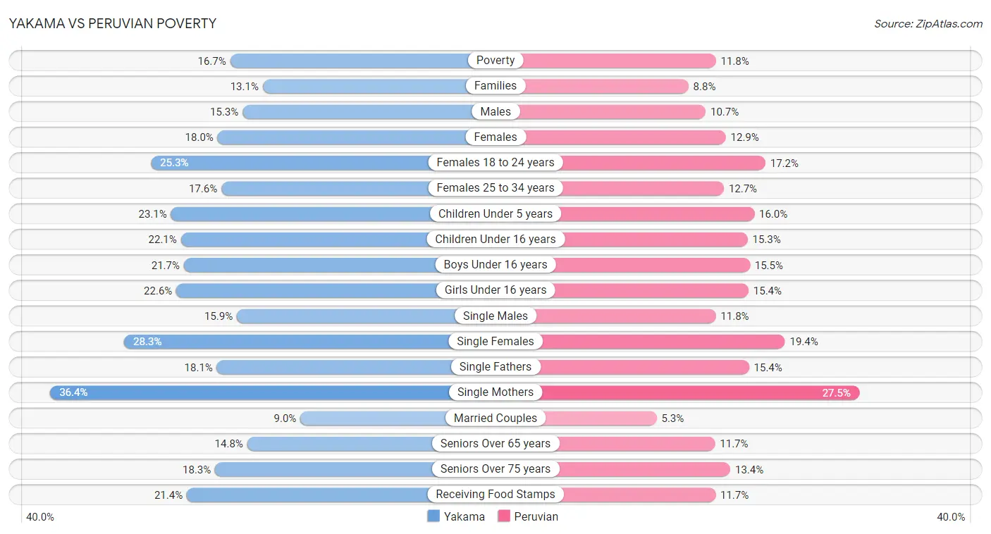Click the Peruvian Single Mothers 27.5% bar
The height and width of the screenshot is (534, 991).
tap(698, 392)
